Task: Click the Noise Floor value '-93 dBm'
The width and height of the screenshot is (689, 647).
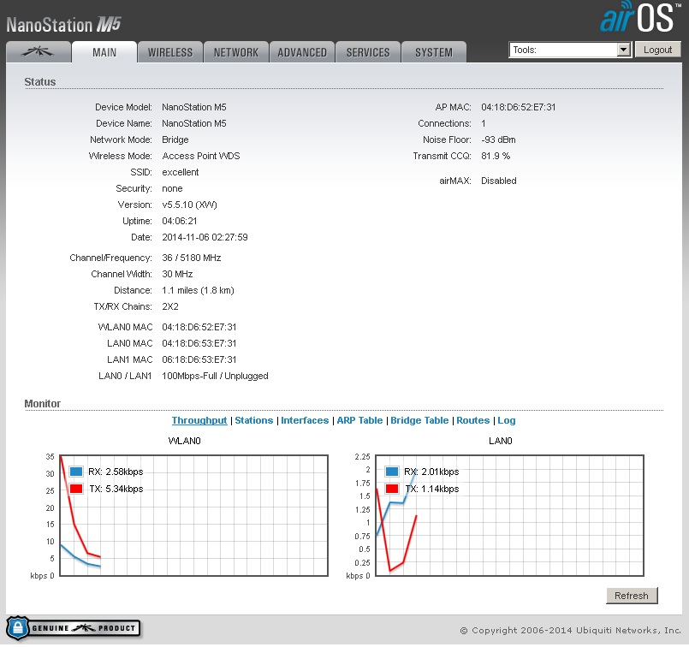Action: 498,139
